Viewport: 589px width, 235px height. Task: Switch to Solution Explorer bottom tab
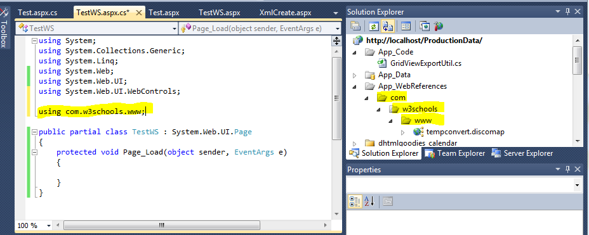[x=384, y=153]
